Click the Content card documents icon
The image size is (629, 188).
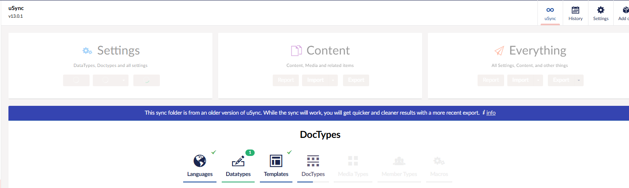[x=296, y=51]
